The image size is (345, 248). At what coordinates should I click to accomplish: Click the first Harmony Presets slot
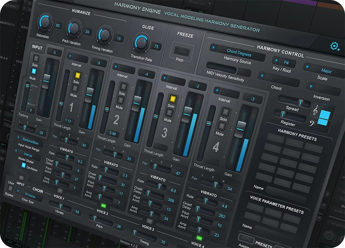coord(275,137)
